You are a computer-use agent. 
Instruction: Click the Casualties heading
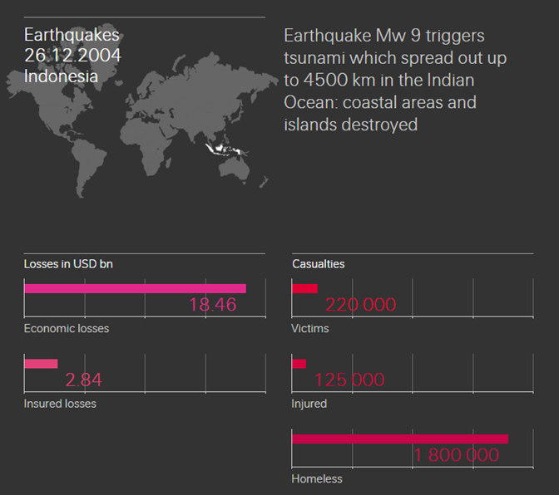pos(319,264)
